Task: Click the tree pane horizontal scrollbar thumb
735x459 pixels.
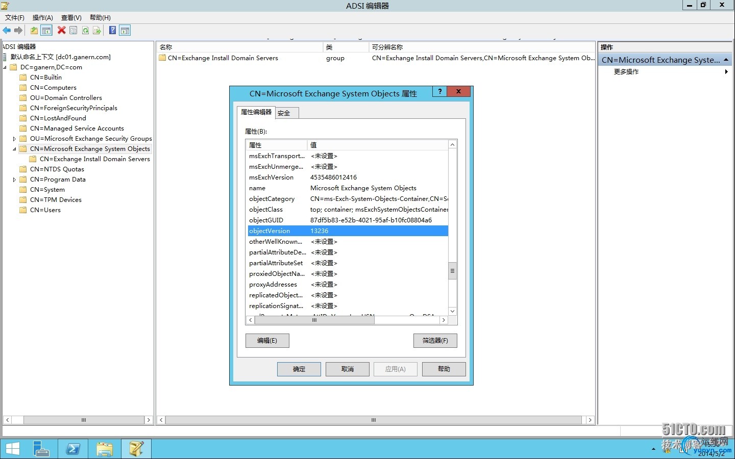Action: (84, 420)
